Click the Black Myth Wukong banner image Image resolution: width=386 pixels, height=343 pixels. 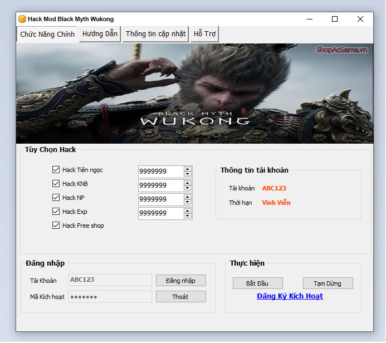click(x=194, y=94)
